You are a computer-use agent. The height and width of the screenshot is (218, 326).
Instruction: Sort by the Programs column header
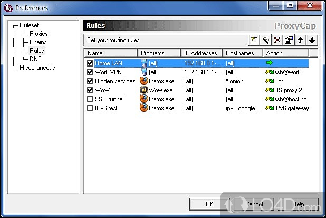[159, 53]
